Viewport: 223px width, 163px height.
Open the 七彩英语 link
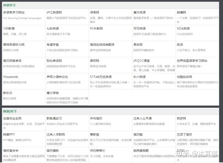[53, 29]
